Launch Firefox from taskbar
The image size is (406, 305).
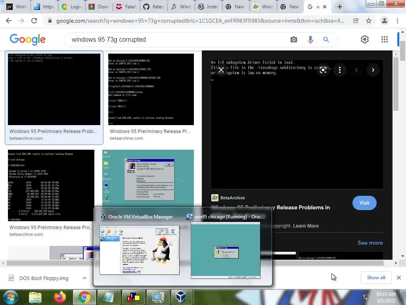60,297
